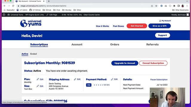Expand the Chat bookmarks folder
The width and height of the screenshot is (191, 107).
[x=57, y=10]
